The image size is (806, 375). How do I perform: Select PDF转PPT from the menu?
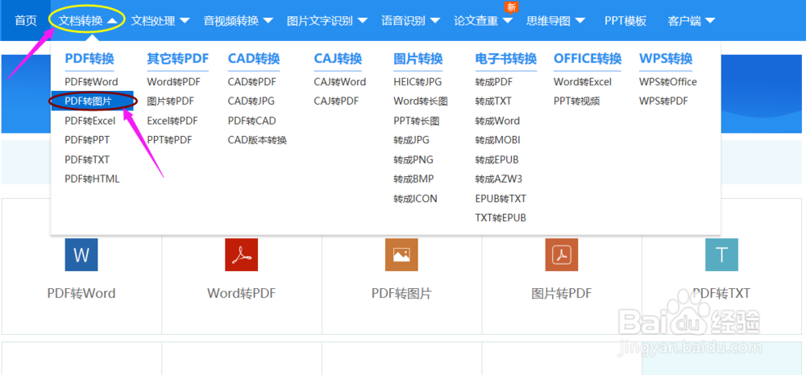pos(87,140)
